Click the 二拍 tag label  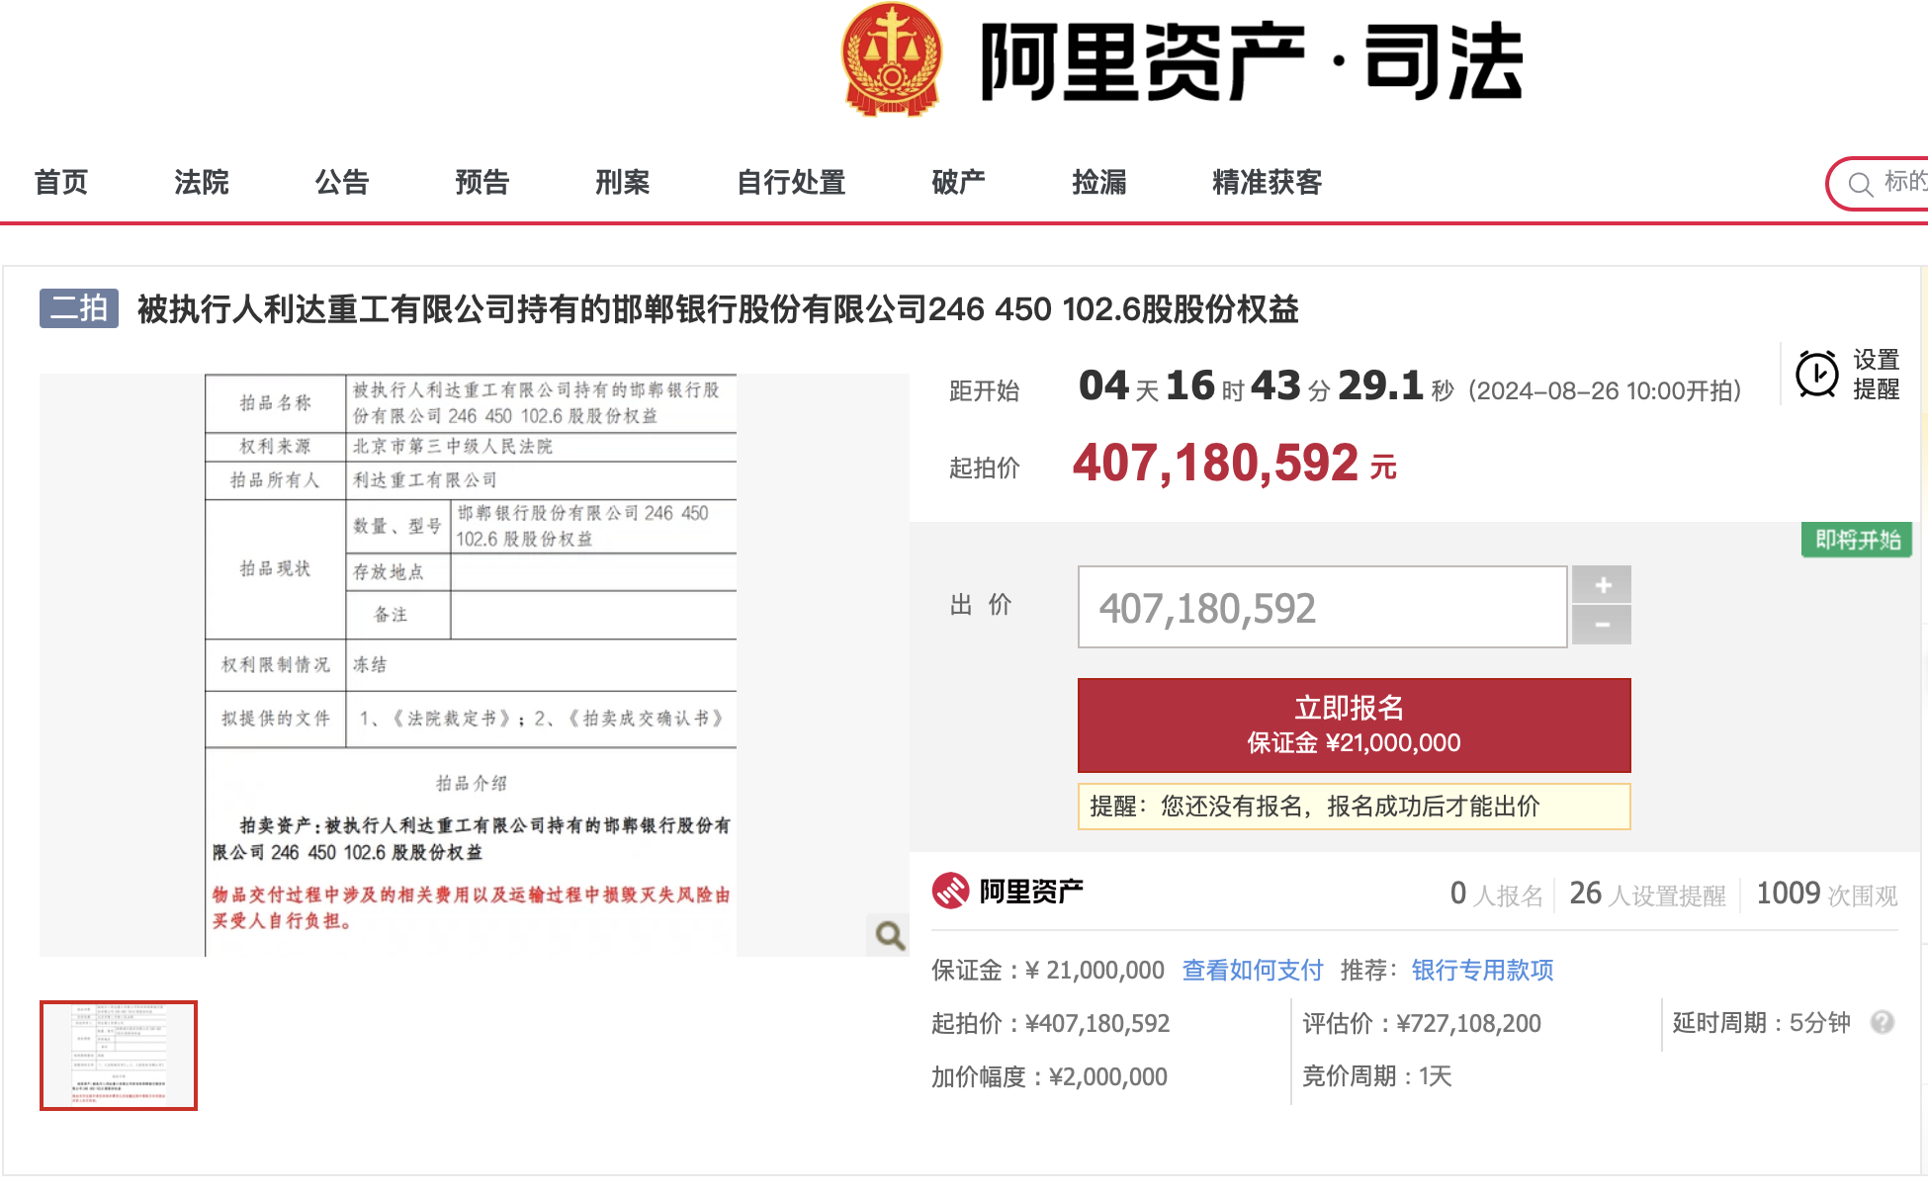pyautogui.click(x=79, y=308)
